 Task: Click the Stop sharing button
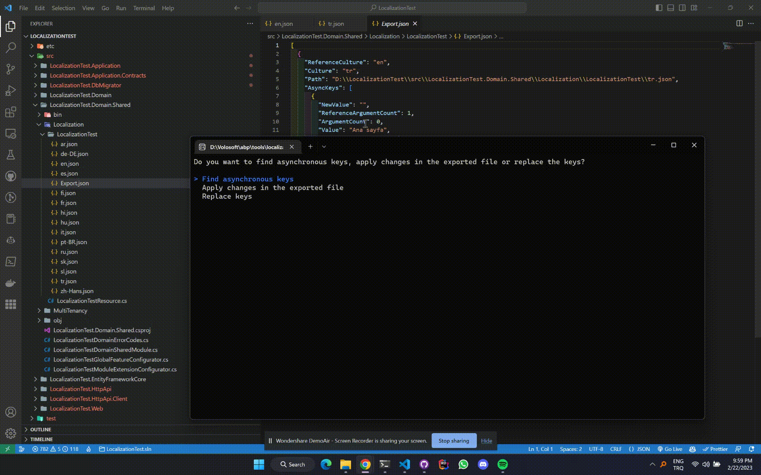coord(454,441)
